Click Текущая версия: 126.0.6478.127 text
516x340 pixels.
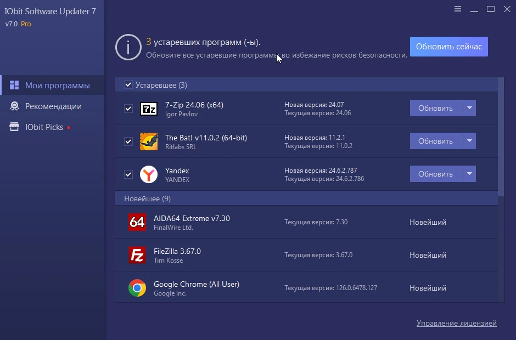330,288
